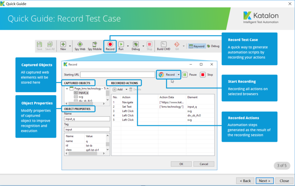Click the lst-ib value cell
Viewport: 295px width, 186px height.
click(89, 146)
